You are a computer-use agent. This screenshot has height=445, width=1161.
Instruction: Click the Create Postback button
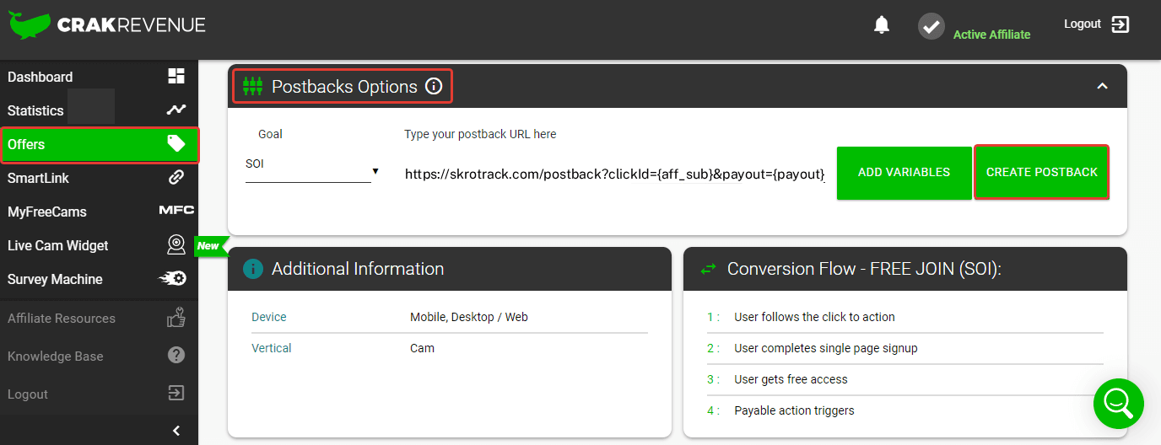coord(1042,172)
